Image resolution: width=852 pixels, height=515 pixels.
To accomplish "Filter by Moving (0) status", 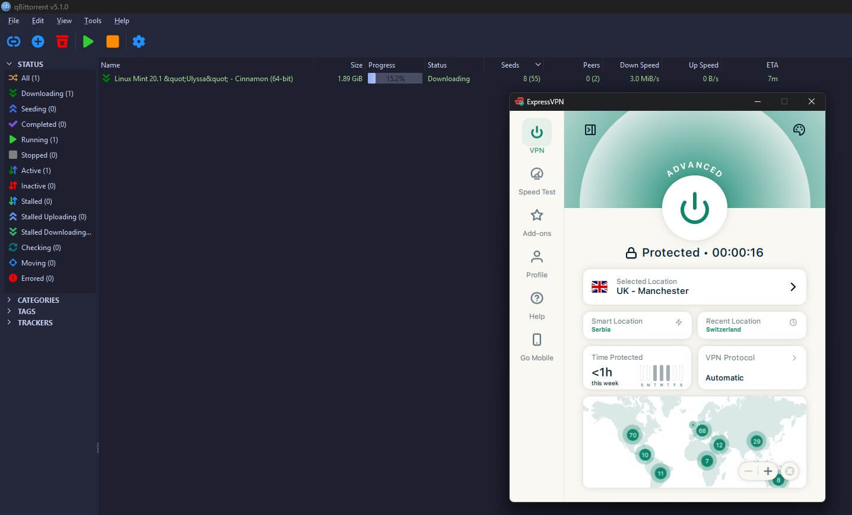I will [x=49, y=263].
